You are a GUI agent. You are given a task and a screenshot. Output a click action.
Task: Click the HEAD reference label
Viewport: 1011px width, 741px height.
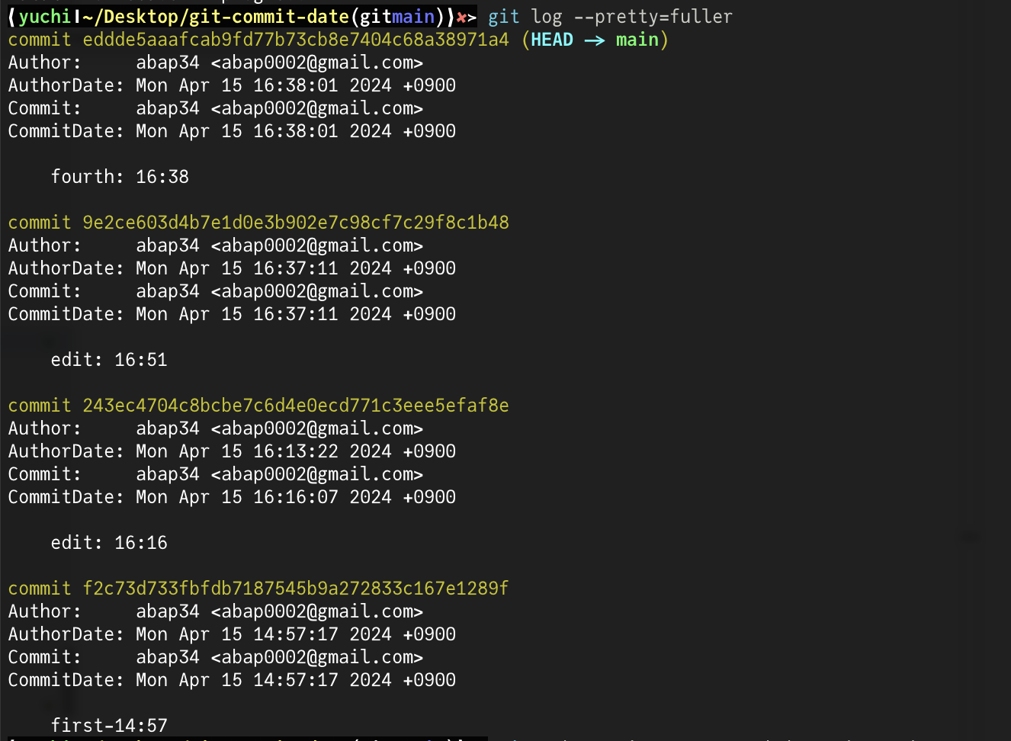552,40
